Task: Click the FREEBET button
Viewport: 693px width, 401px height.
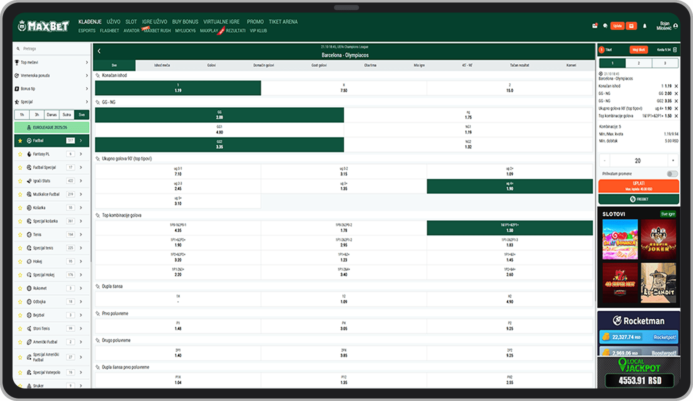Action: (x=638, y=199)
